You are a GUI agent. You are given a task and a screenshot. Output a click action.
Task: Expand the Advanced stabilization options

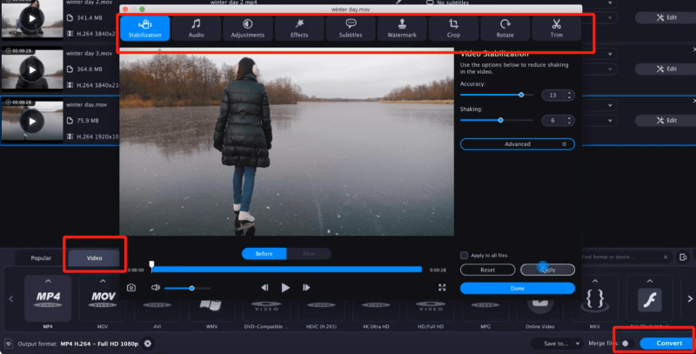pyautogui.click(x=518, y=144)
